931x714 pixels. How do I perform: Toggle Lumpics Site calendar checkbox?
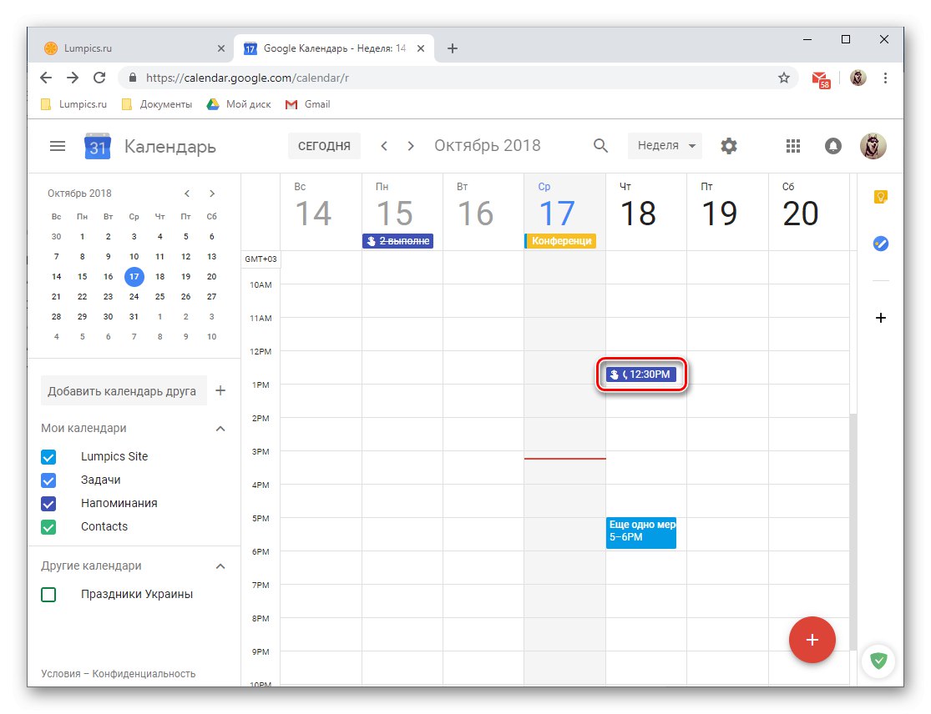tap(48, 456)
